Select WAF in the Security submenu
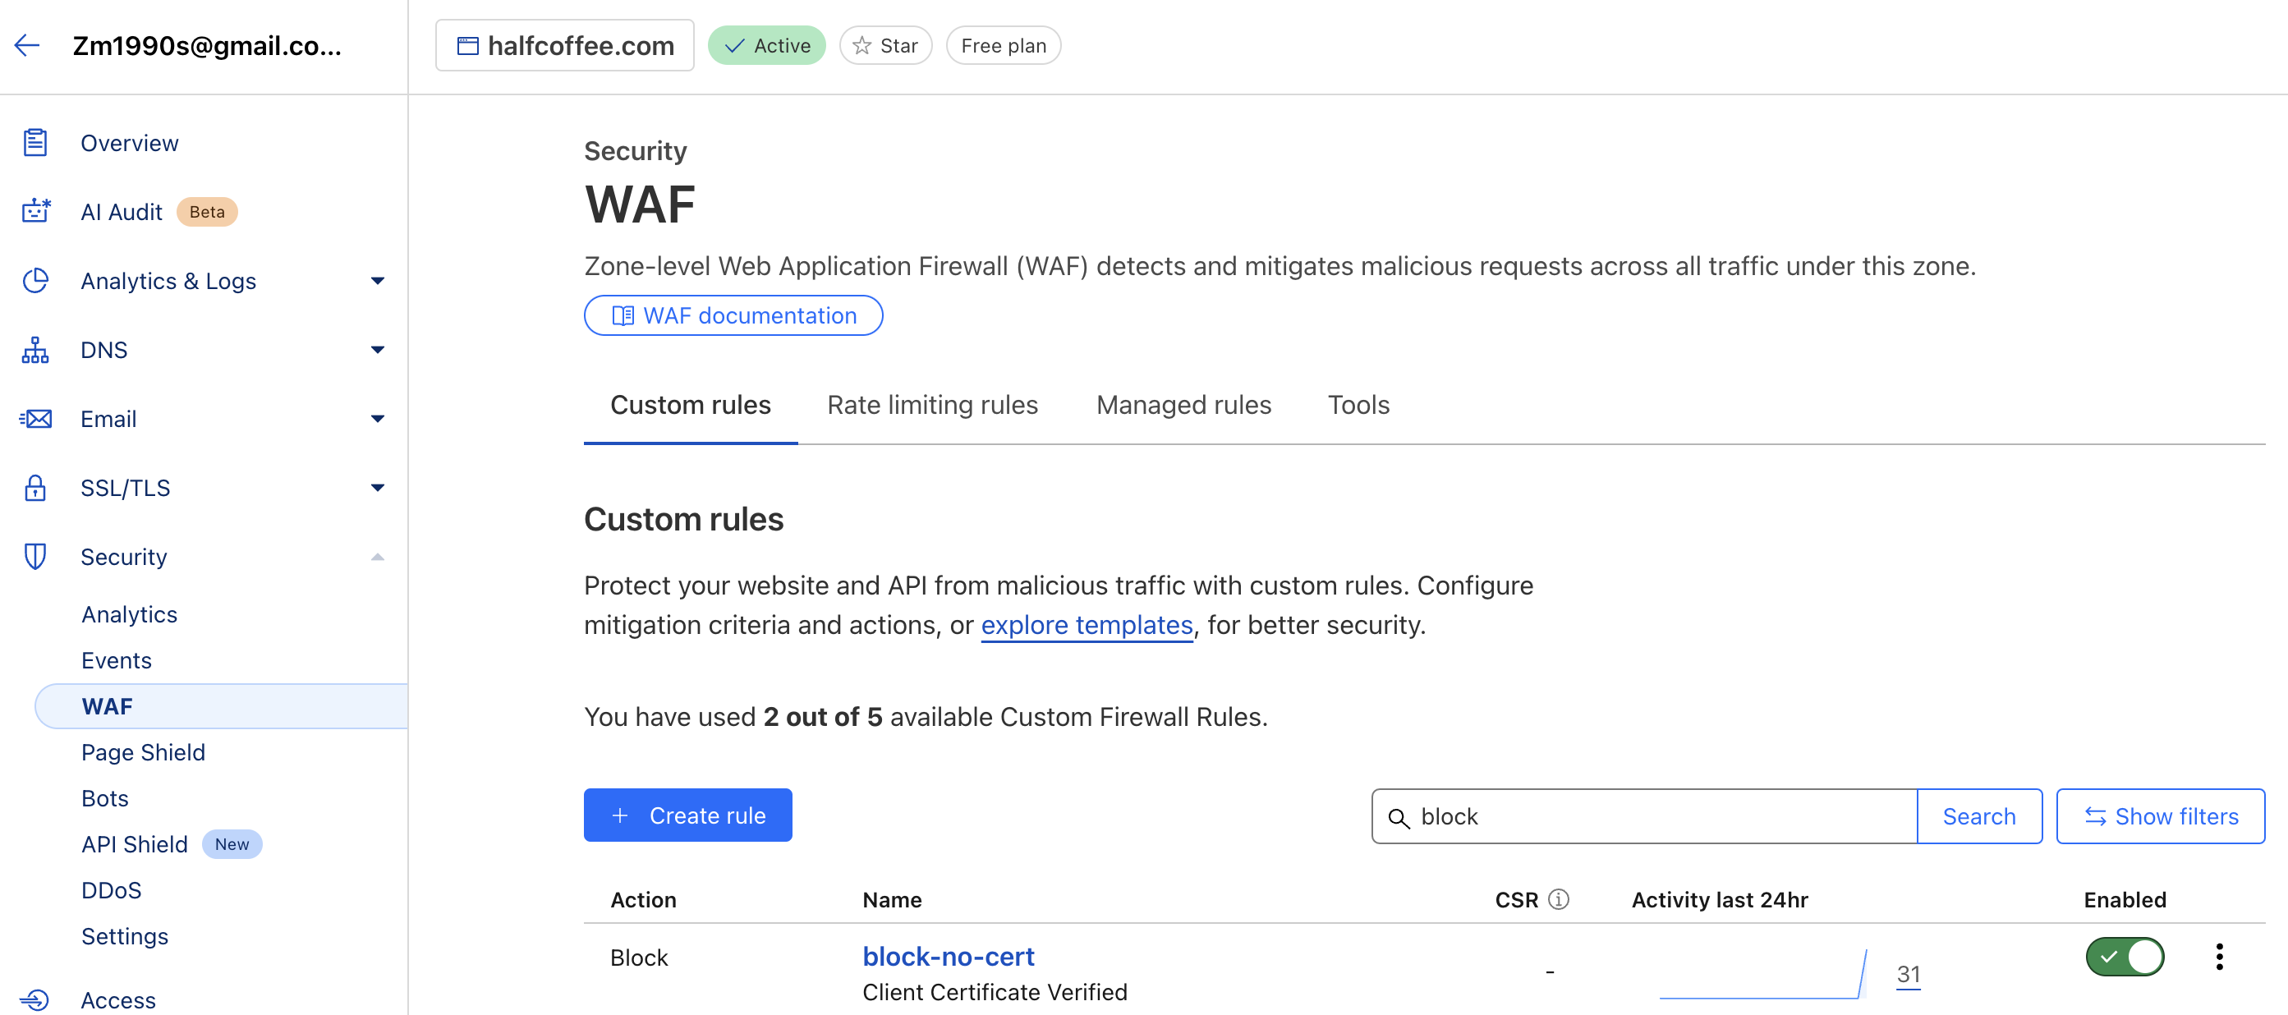2288x1015 pixels. coord(222,706)
